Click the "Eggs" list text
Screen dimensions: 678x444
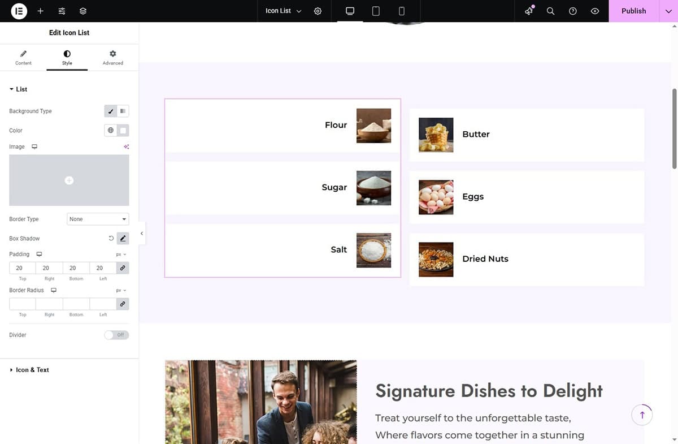point(473,197)
